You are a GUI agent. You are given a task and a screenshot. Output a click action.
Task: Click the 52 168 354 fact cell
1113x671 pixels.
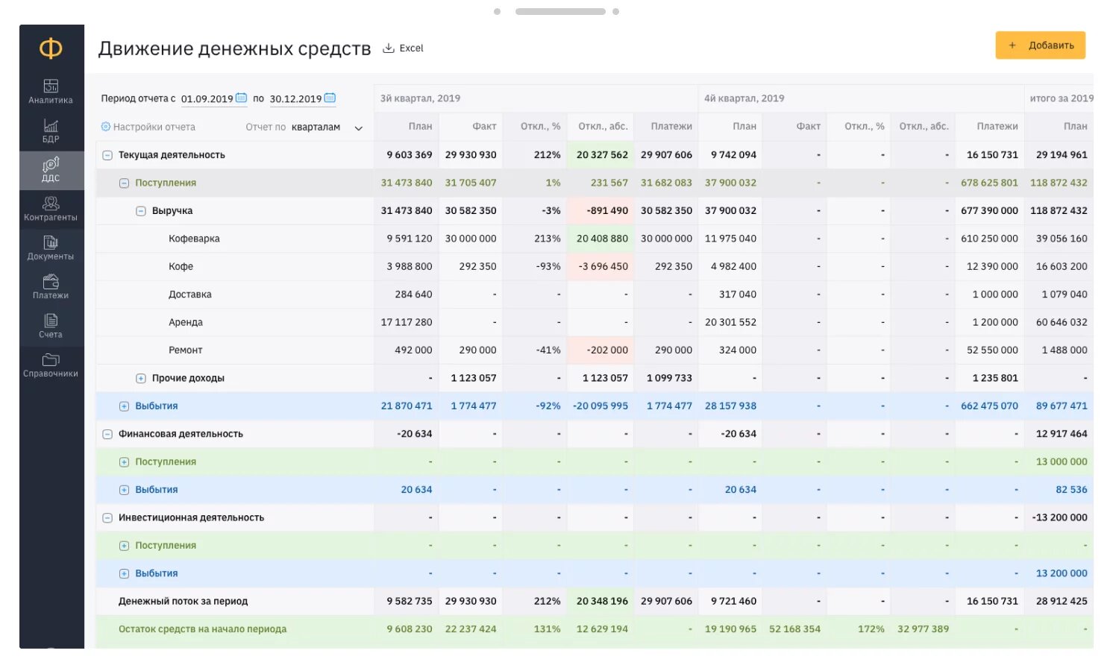[x=794, y=629]
